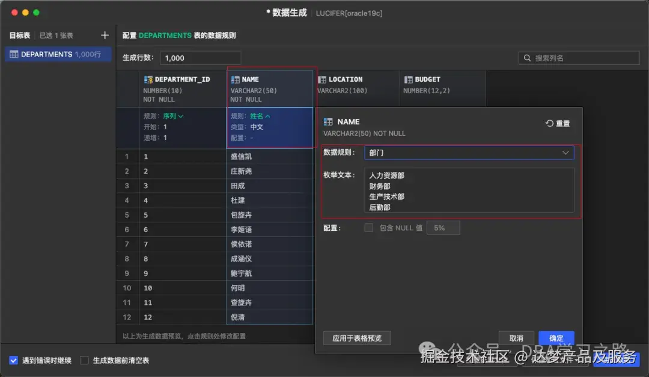Click the column icon on the LOCATION header
The height and width of the screenshot is (377, 649).
325,79
